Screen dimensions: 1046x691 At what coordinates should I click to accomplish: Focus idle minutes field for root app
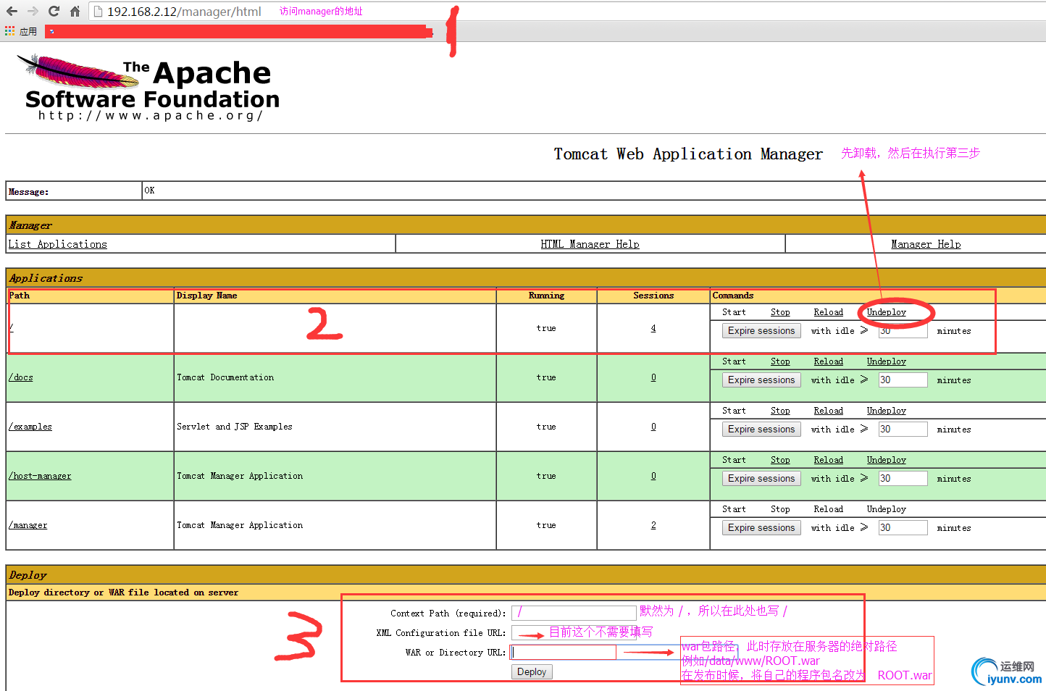coord(903,331)
